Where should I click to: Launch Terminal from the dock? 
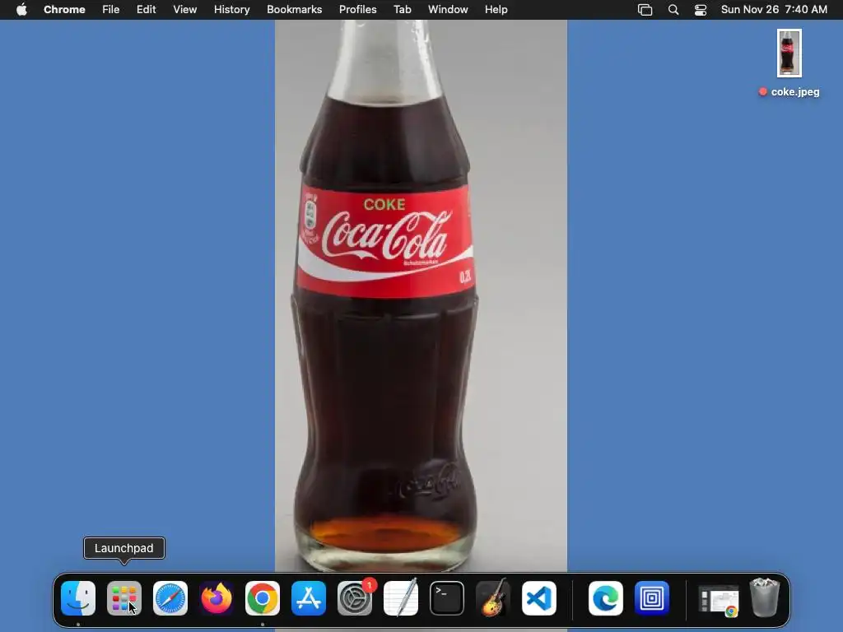click(x=447, y=598)
